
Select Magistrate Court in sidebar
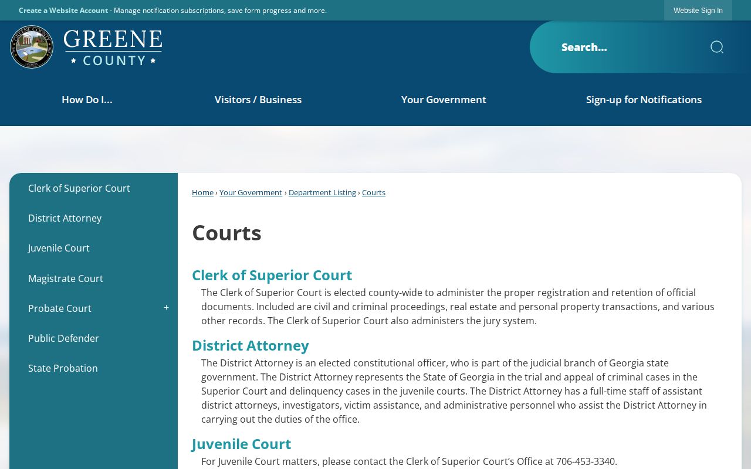pos(93,278)
